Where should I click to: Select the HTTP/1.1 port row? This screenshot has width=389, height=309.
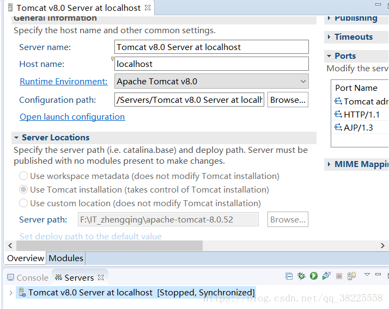tap(361, 114)
